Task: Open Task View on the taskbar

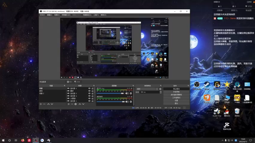Action: pos(16,140)
